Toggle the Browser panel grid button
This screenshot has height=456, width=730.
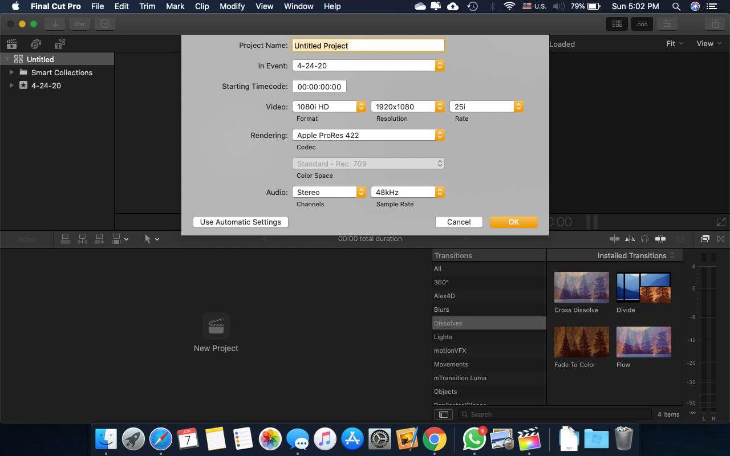tap(617, 24)
